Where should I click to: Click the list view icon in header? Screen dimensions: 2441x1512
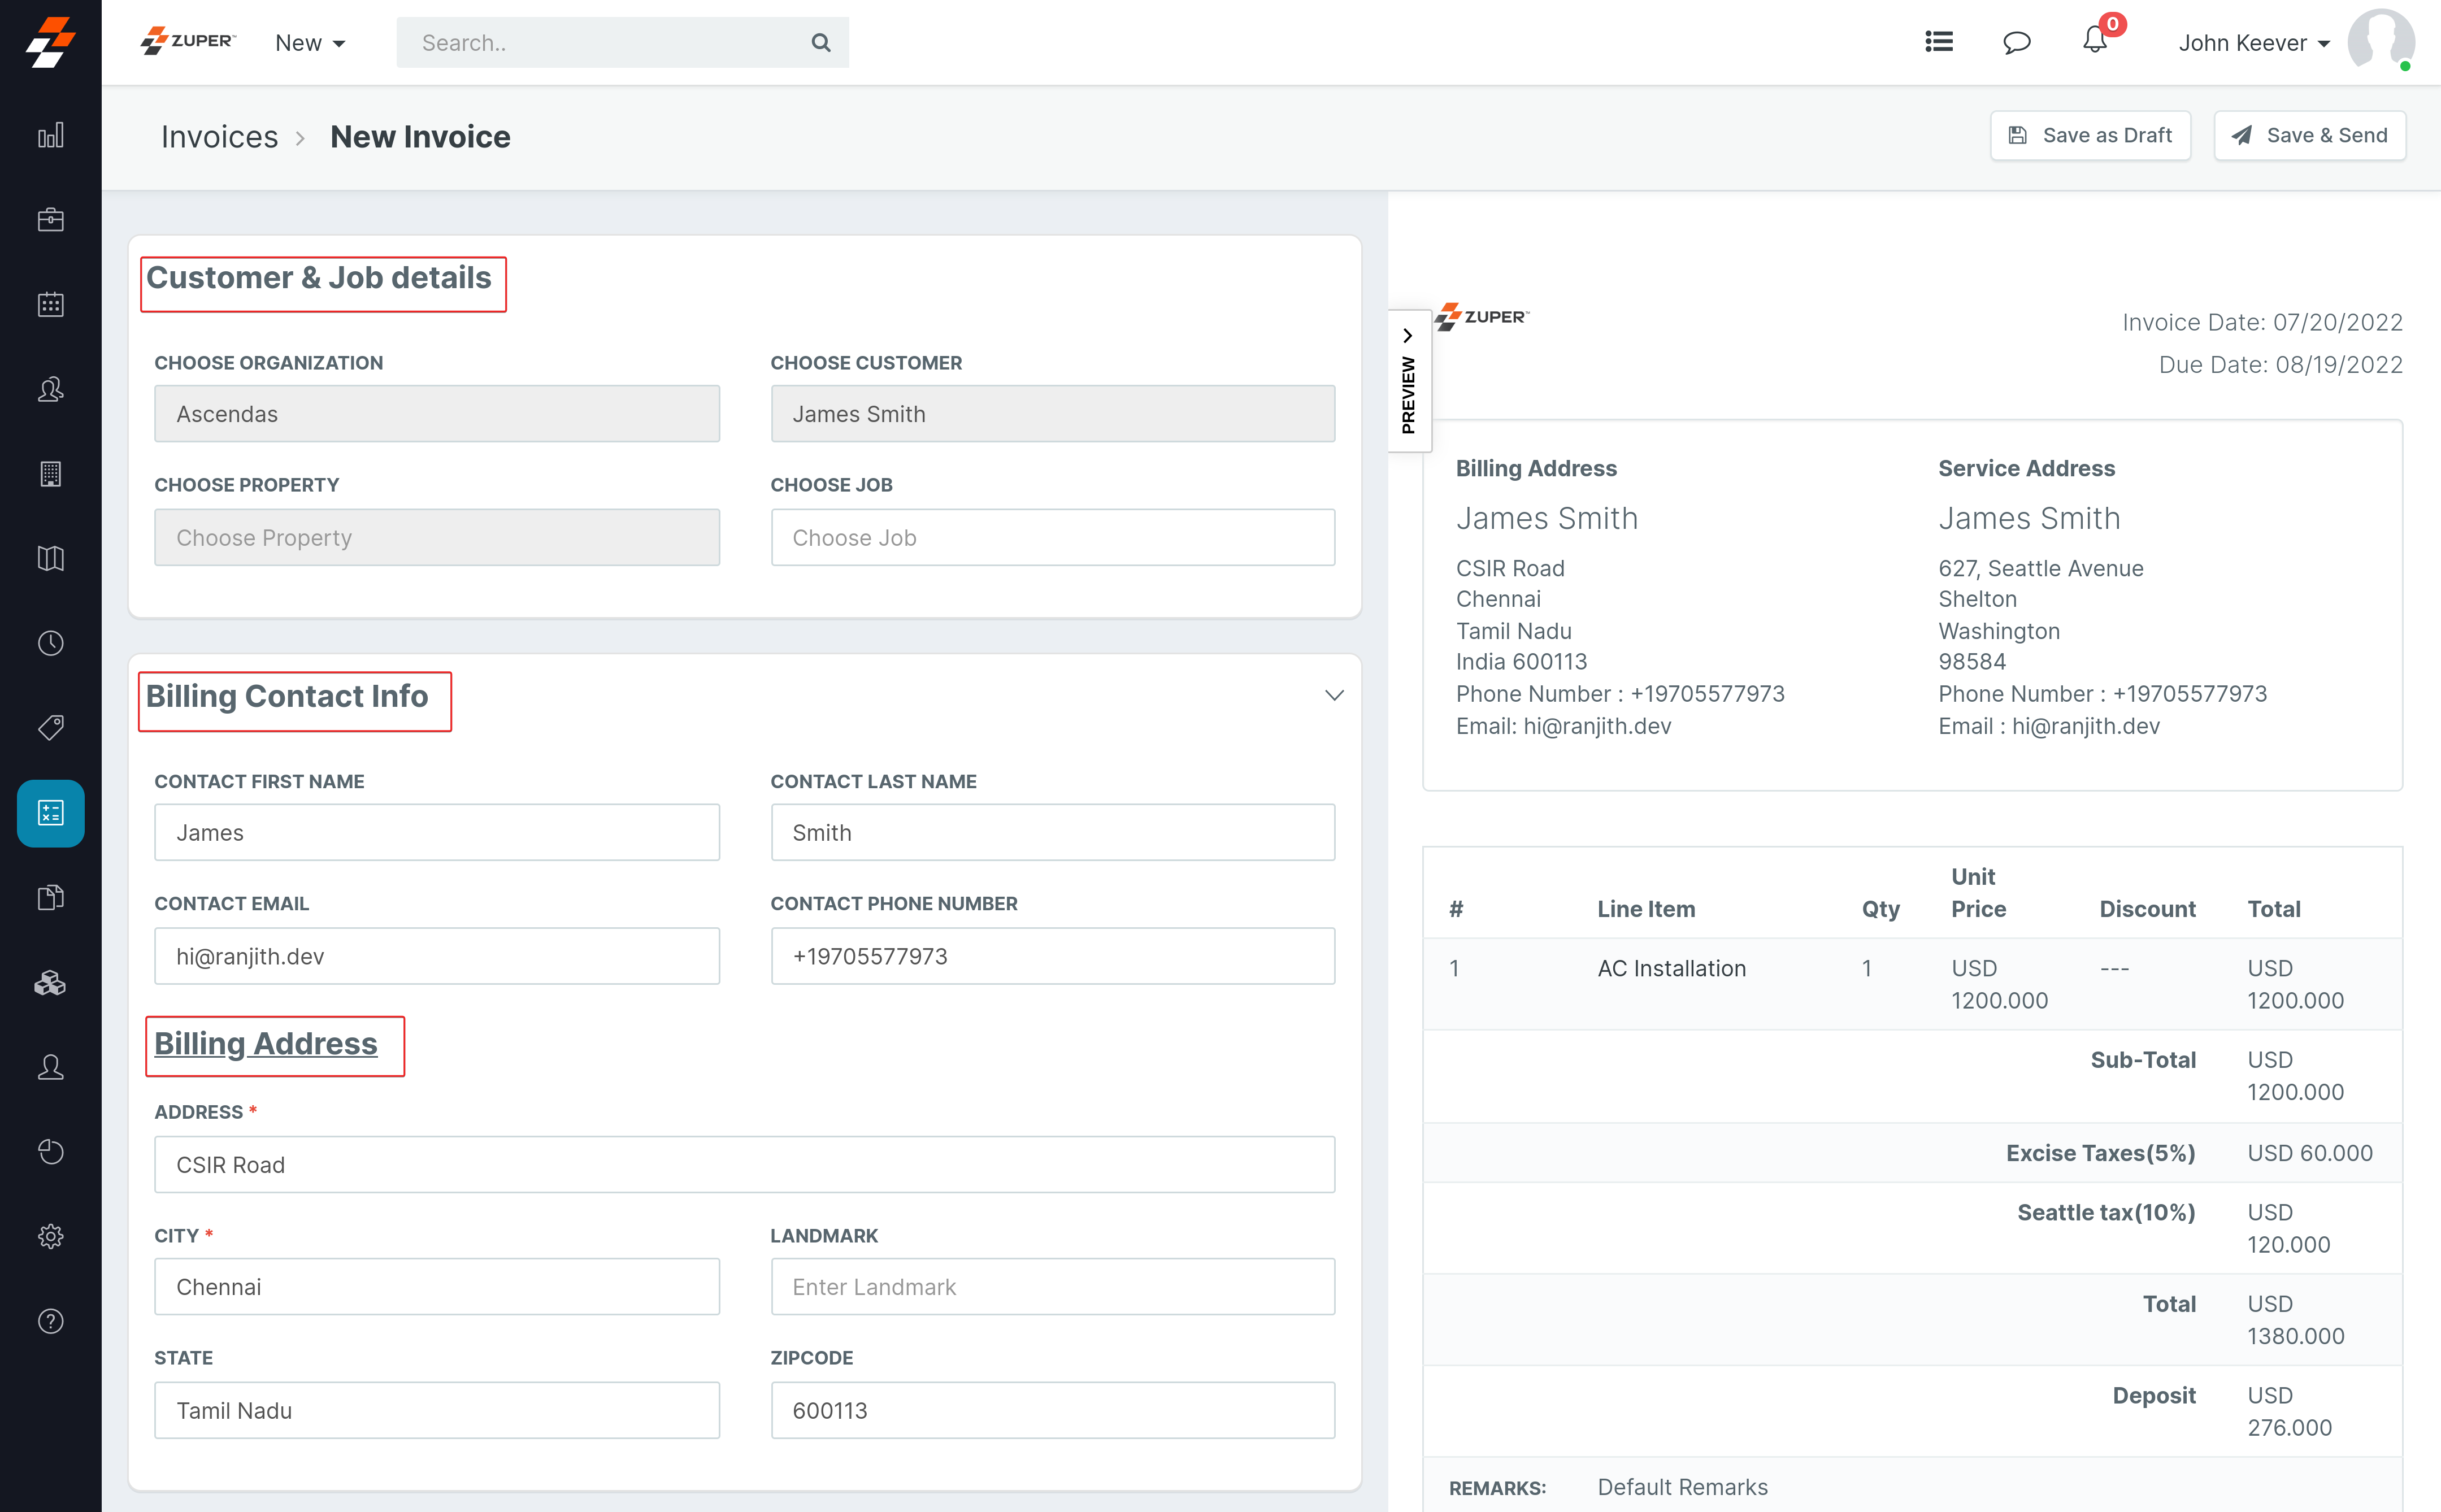pyautogui.click(x=1938, y=42)
